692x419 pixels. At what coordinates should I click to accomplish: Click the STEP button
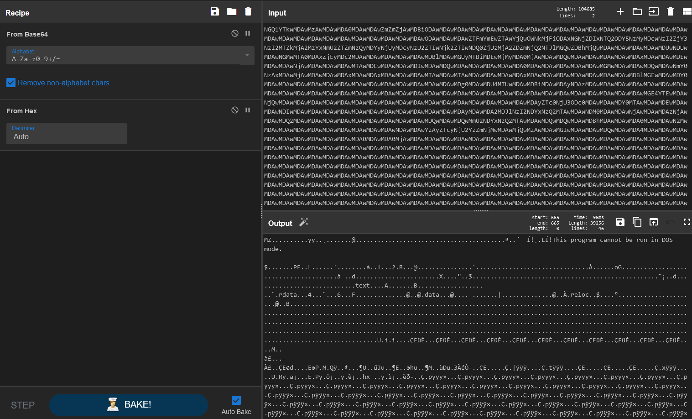[23, 405]
